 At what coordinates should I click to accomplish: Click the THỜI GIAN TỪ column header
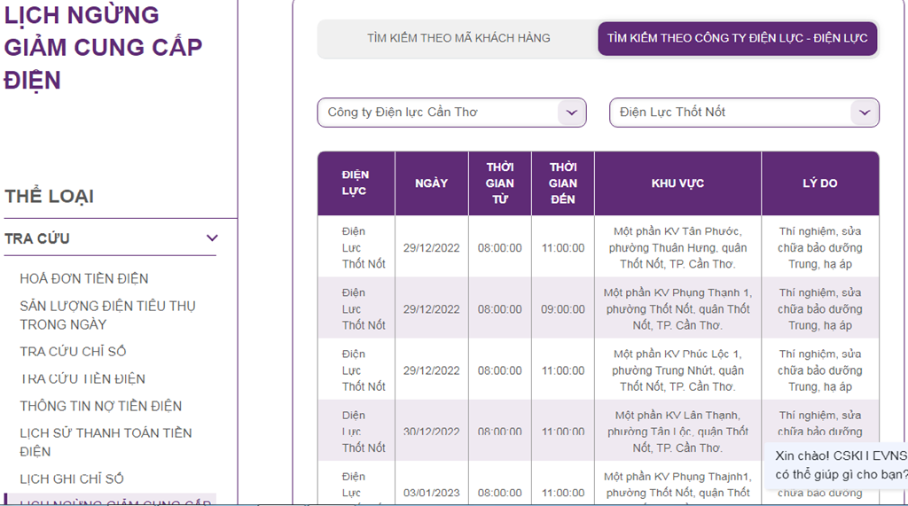click(499, 183)
